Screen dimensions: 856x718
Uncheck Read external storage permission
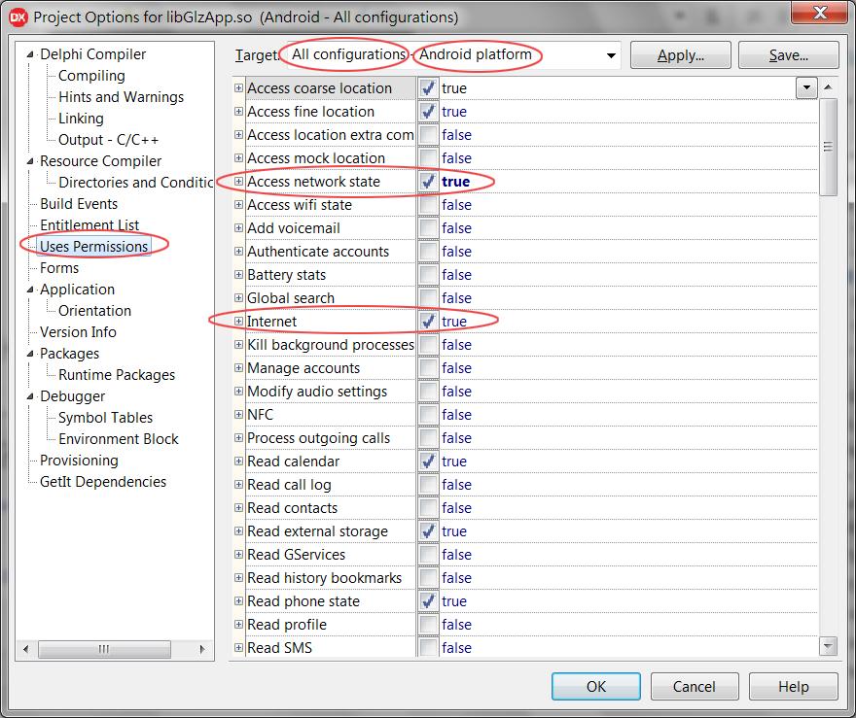tap(429, 531)
